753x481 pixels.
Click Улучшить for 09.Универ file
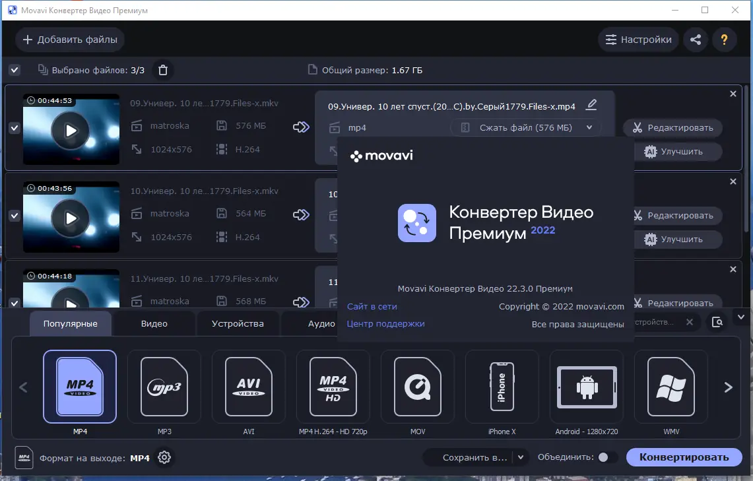pos(678,152)
